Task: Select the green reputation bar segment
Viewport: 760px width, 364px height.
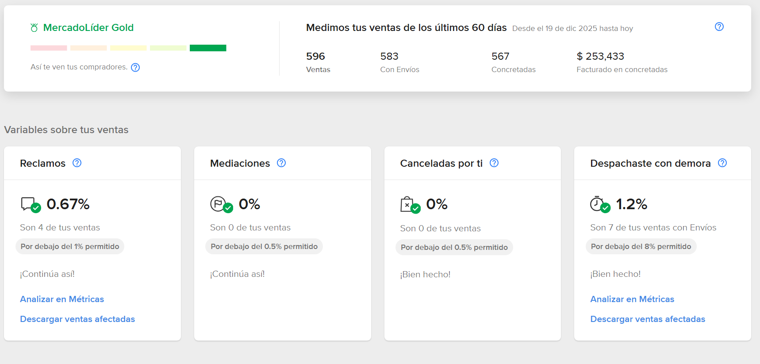Action: tap(208, 47)
